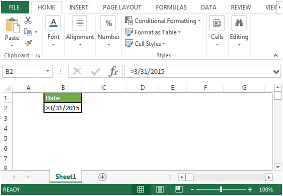The image size is (283, 196).
Task: Open the Clipboard dialog launcher
Action: [38, 56]
